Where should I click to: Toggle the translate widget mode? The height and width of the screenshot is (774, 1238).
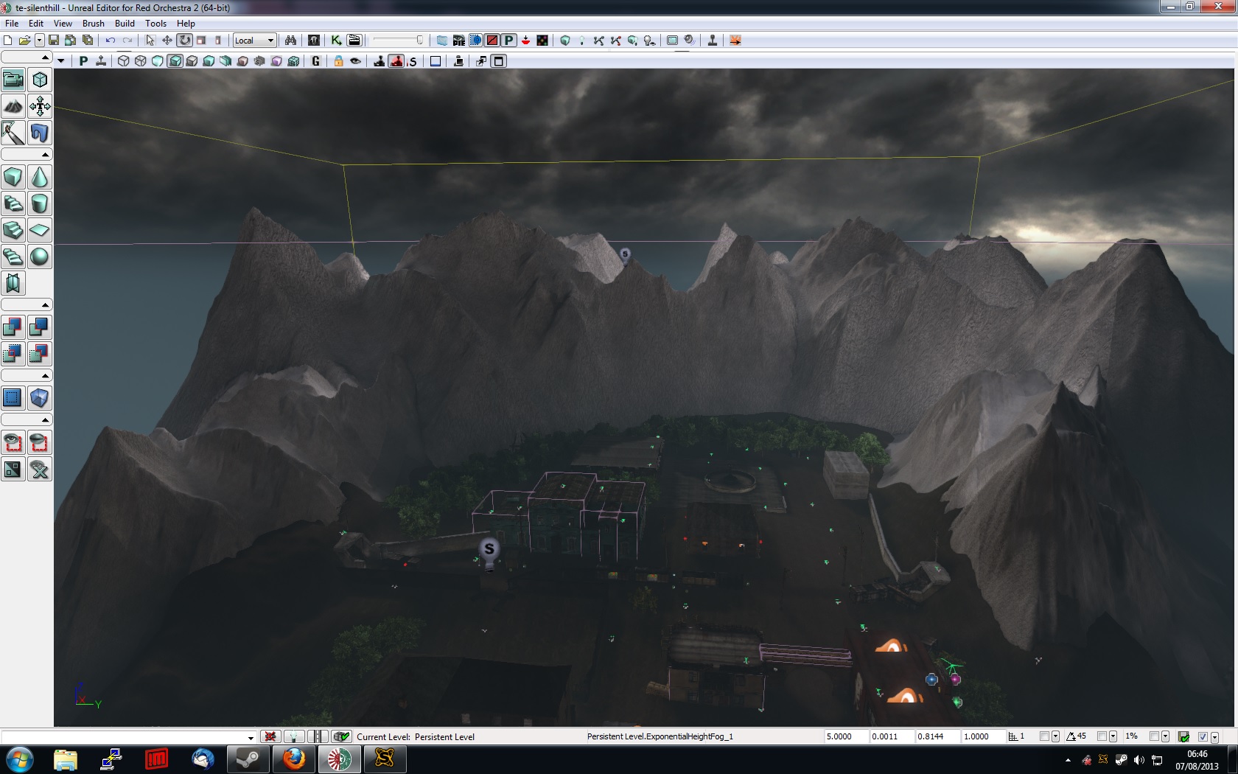[x=167, y=41]
